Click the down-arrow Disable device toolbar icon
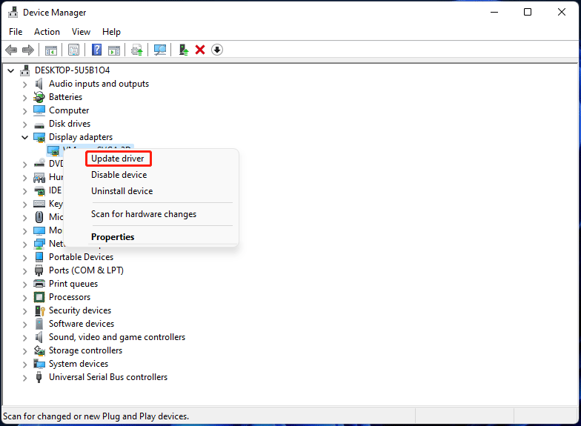This screenshot has height=426, width=581. click(x=217, y=50)
